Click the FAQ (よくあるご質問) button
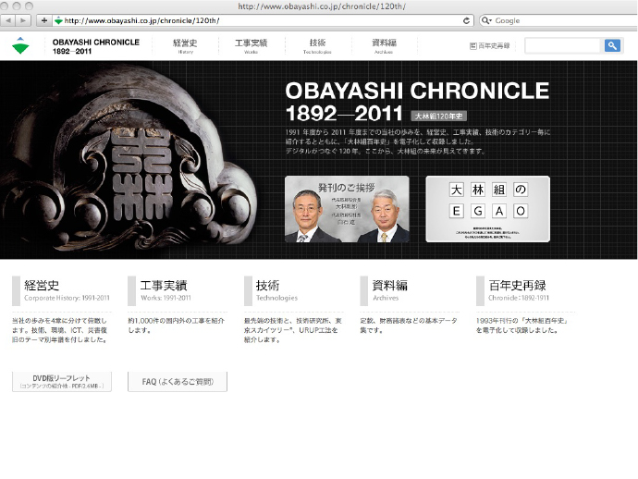This screenshot has height=479, width=638. pyautogui.click(x=178, y=381)
